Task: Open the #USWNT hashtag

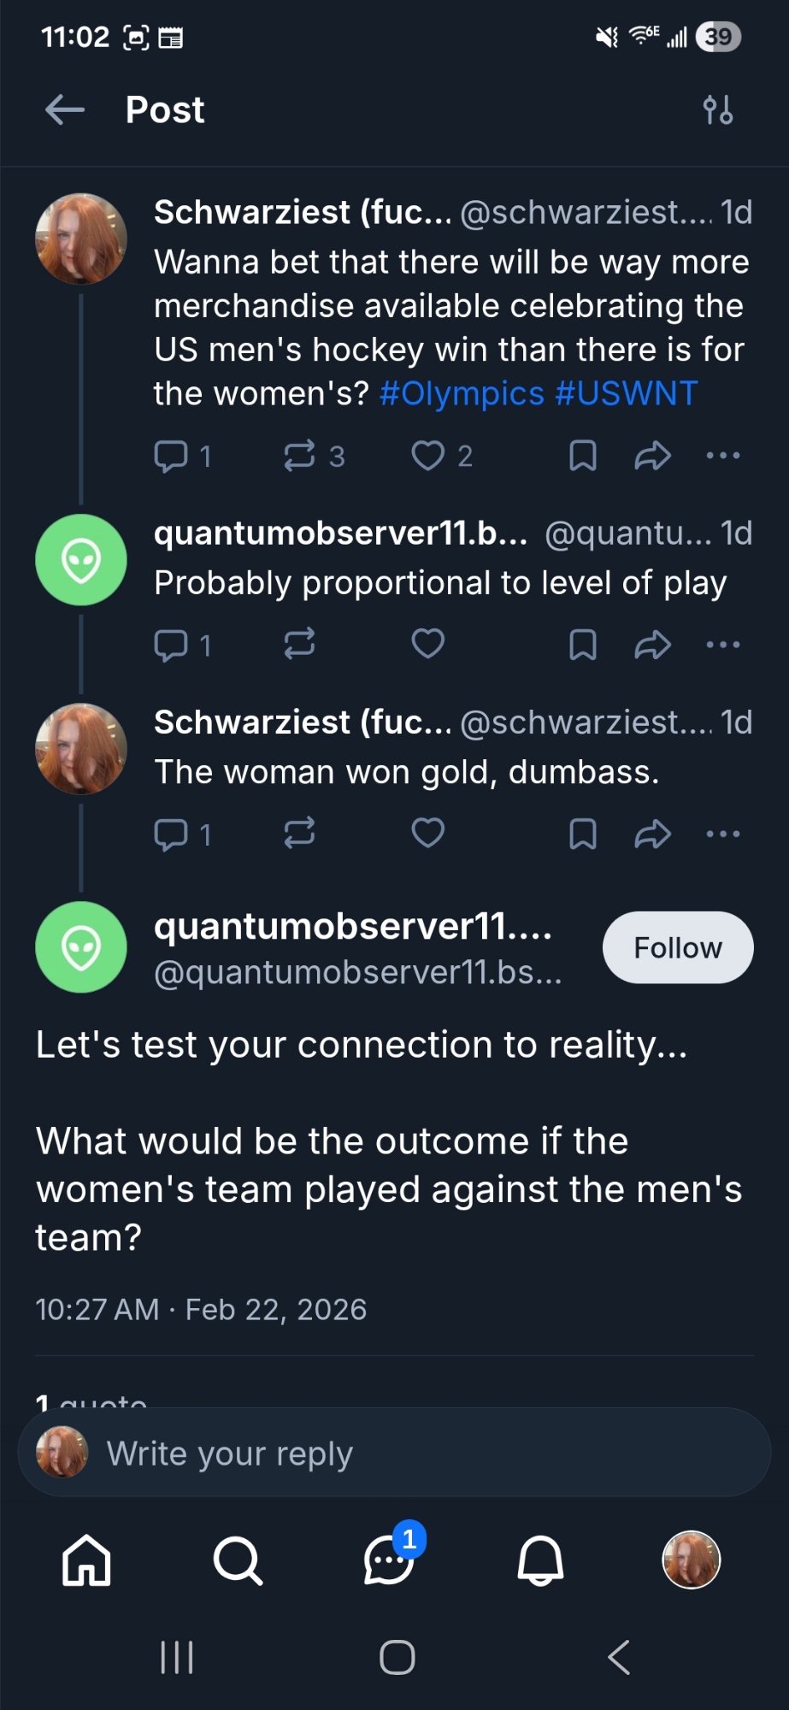Action: pyautogui.click(x=627, y=394)
